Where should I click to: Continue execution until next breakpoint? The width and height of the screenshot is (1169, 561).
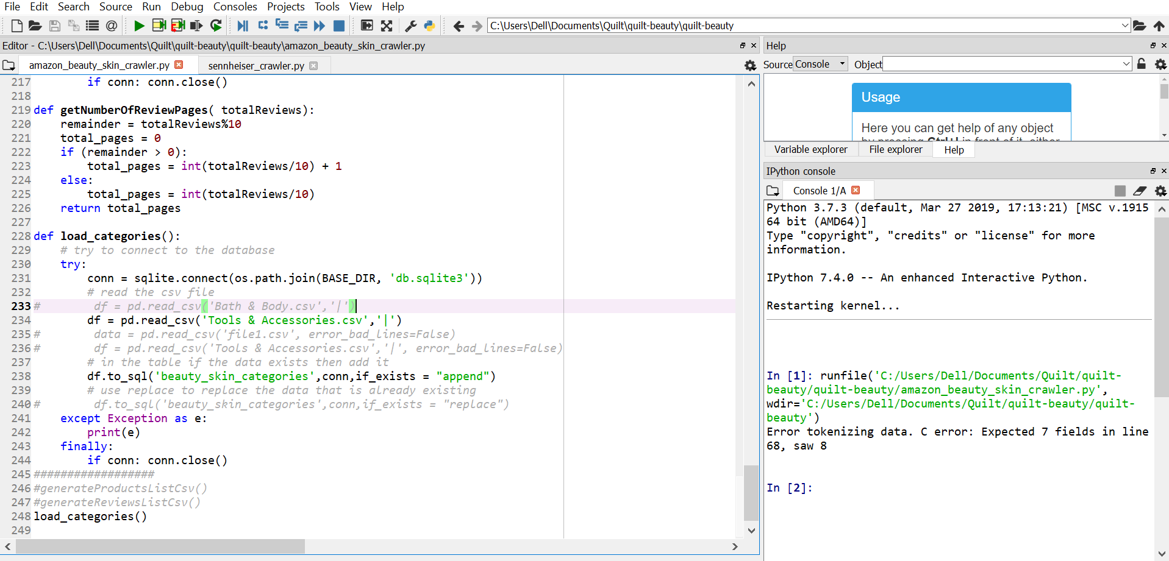[x=320, y=26]
